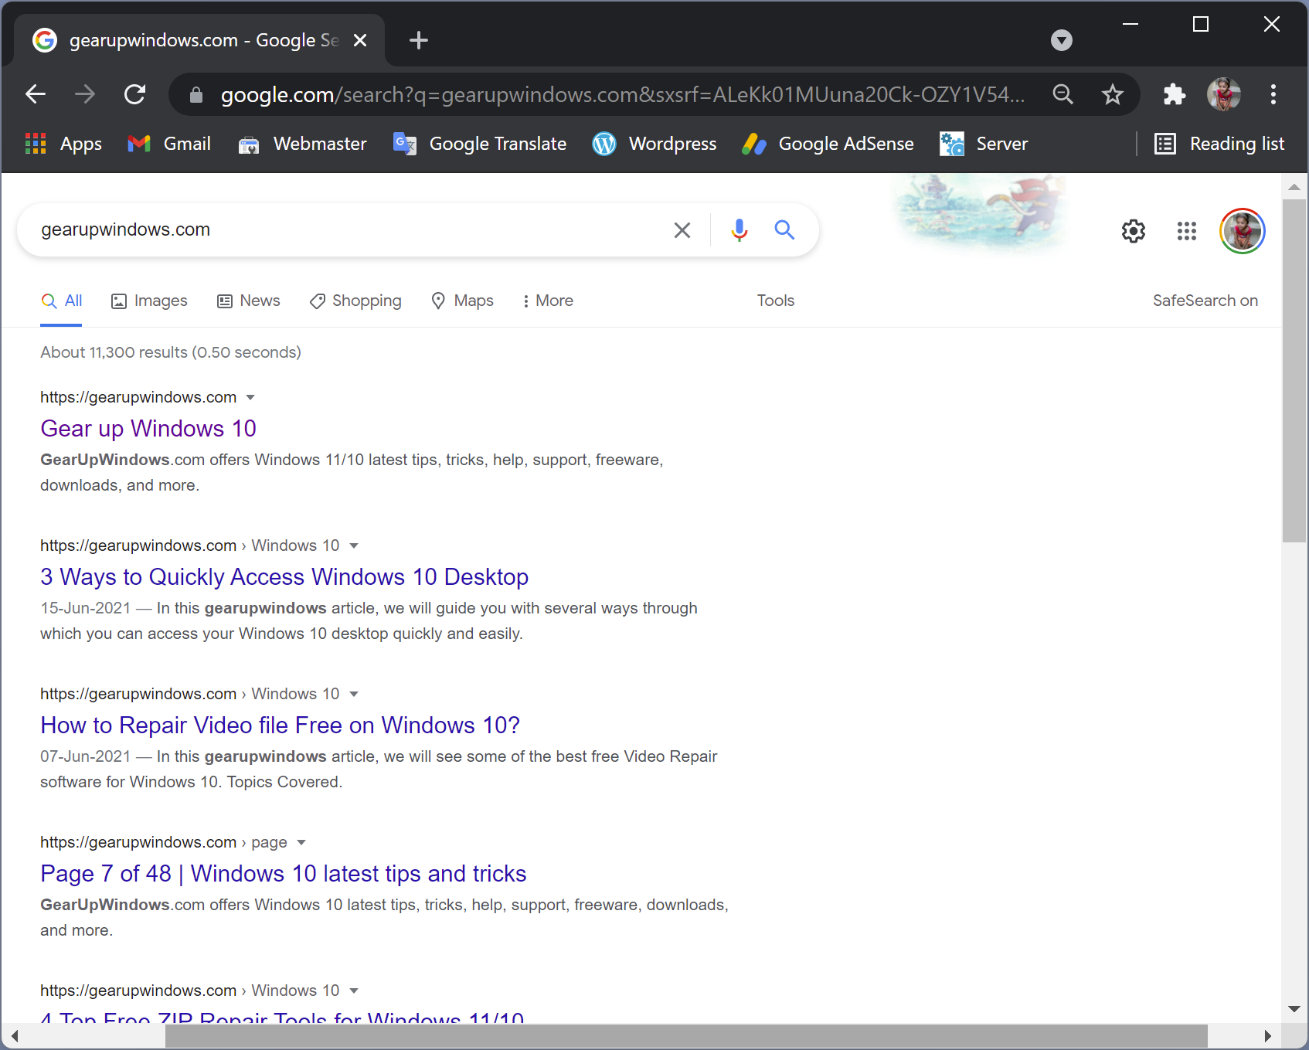Click the scroll up arrow
Viewport: 1309px width, 1050px height.
tap(1294, 187)
